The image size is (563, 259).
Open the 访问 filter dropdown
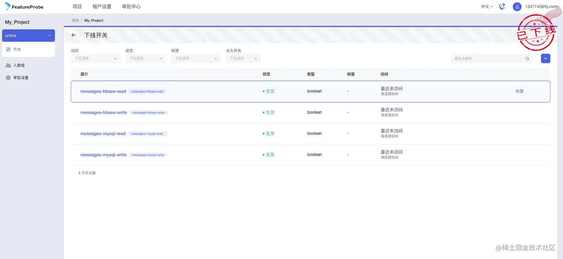tap(96, 58)
